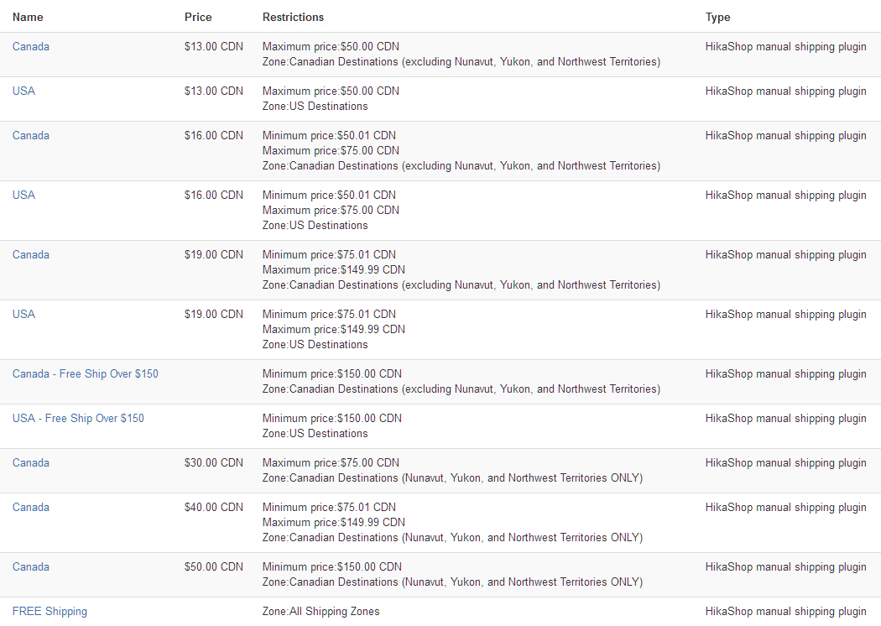Click the Zone:All Shipping Zones restriction text
Viewport: 881px width, 626px height.
pyautogui.click(x=321, y=612)
